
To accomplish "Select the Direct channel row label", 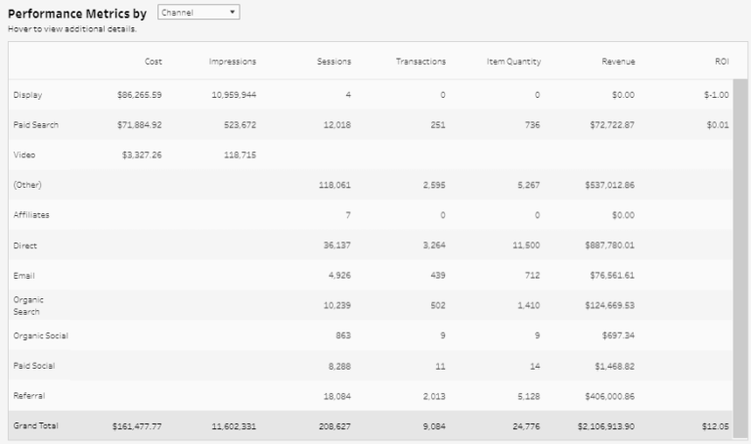I will click(25, 245).
